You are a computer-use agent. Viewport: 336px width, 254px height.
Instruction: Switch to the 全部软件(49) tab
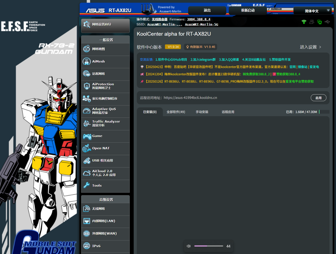(x=176, y=112)
